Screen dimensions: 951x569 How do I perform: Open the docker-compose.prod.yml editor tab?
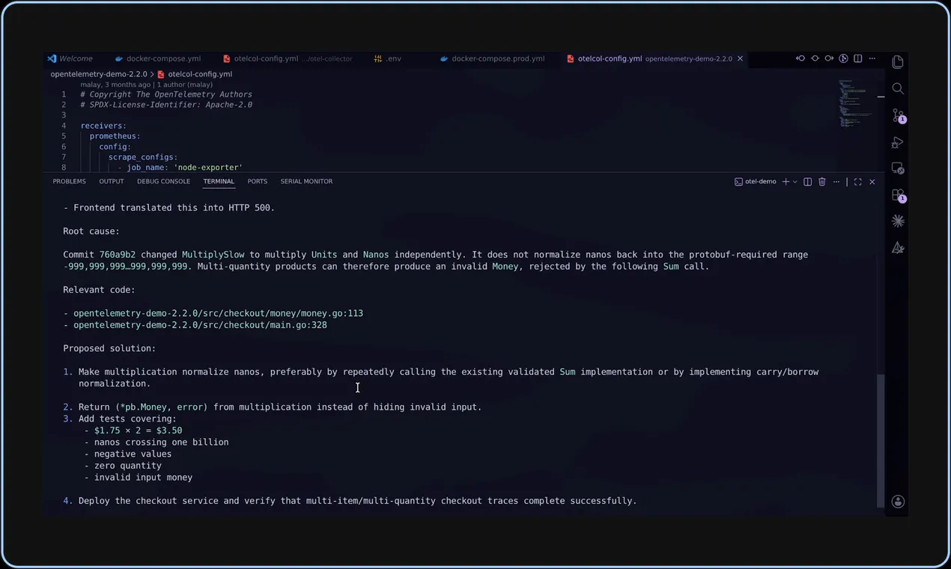click(x=493, y=58)
